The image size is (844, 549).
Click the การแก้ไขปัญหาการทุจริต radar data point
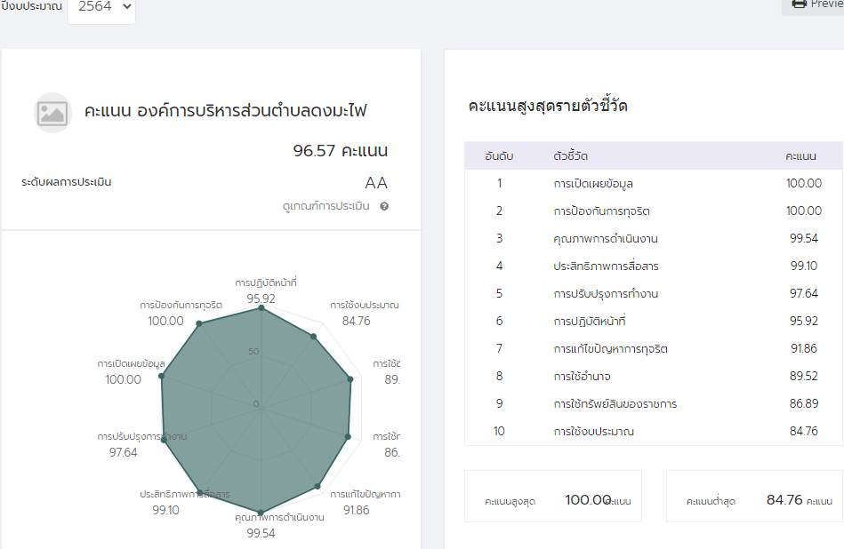point(318,486)
